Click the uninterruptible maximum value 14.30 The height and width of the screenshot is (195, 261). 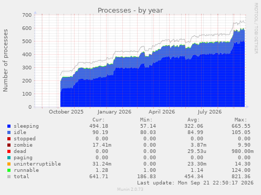click(x=243, y=164)
